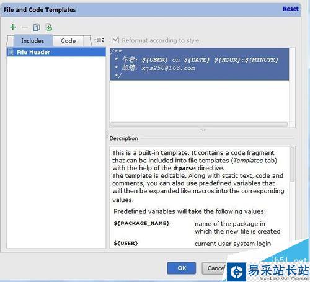Click the Reset link in the dialog header
The width and height of the screenshot is (310, 282).
(291, 9)
